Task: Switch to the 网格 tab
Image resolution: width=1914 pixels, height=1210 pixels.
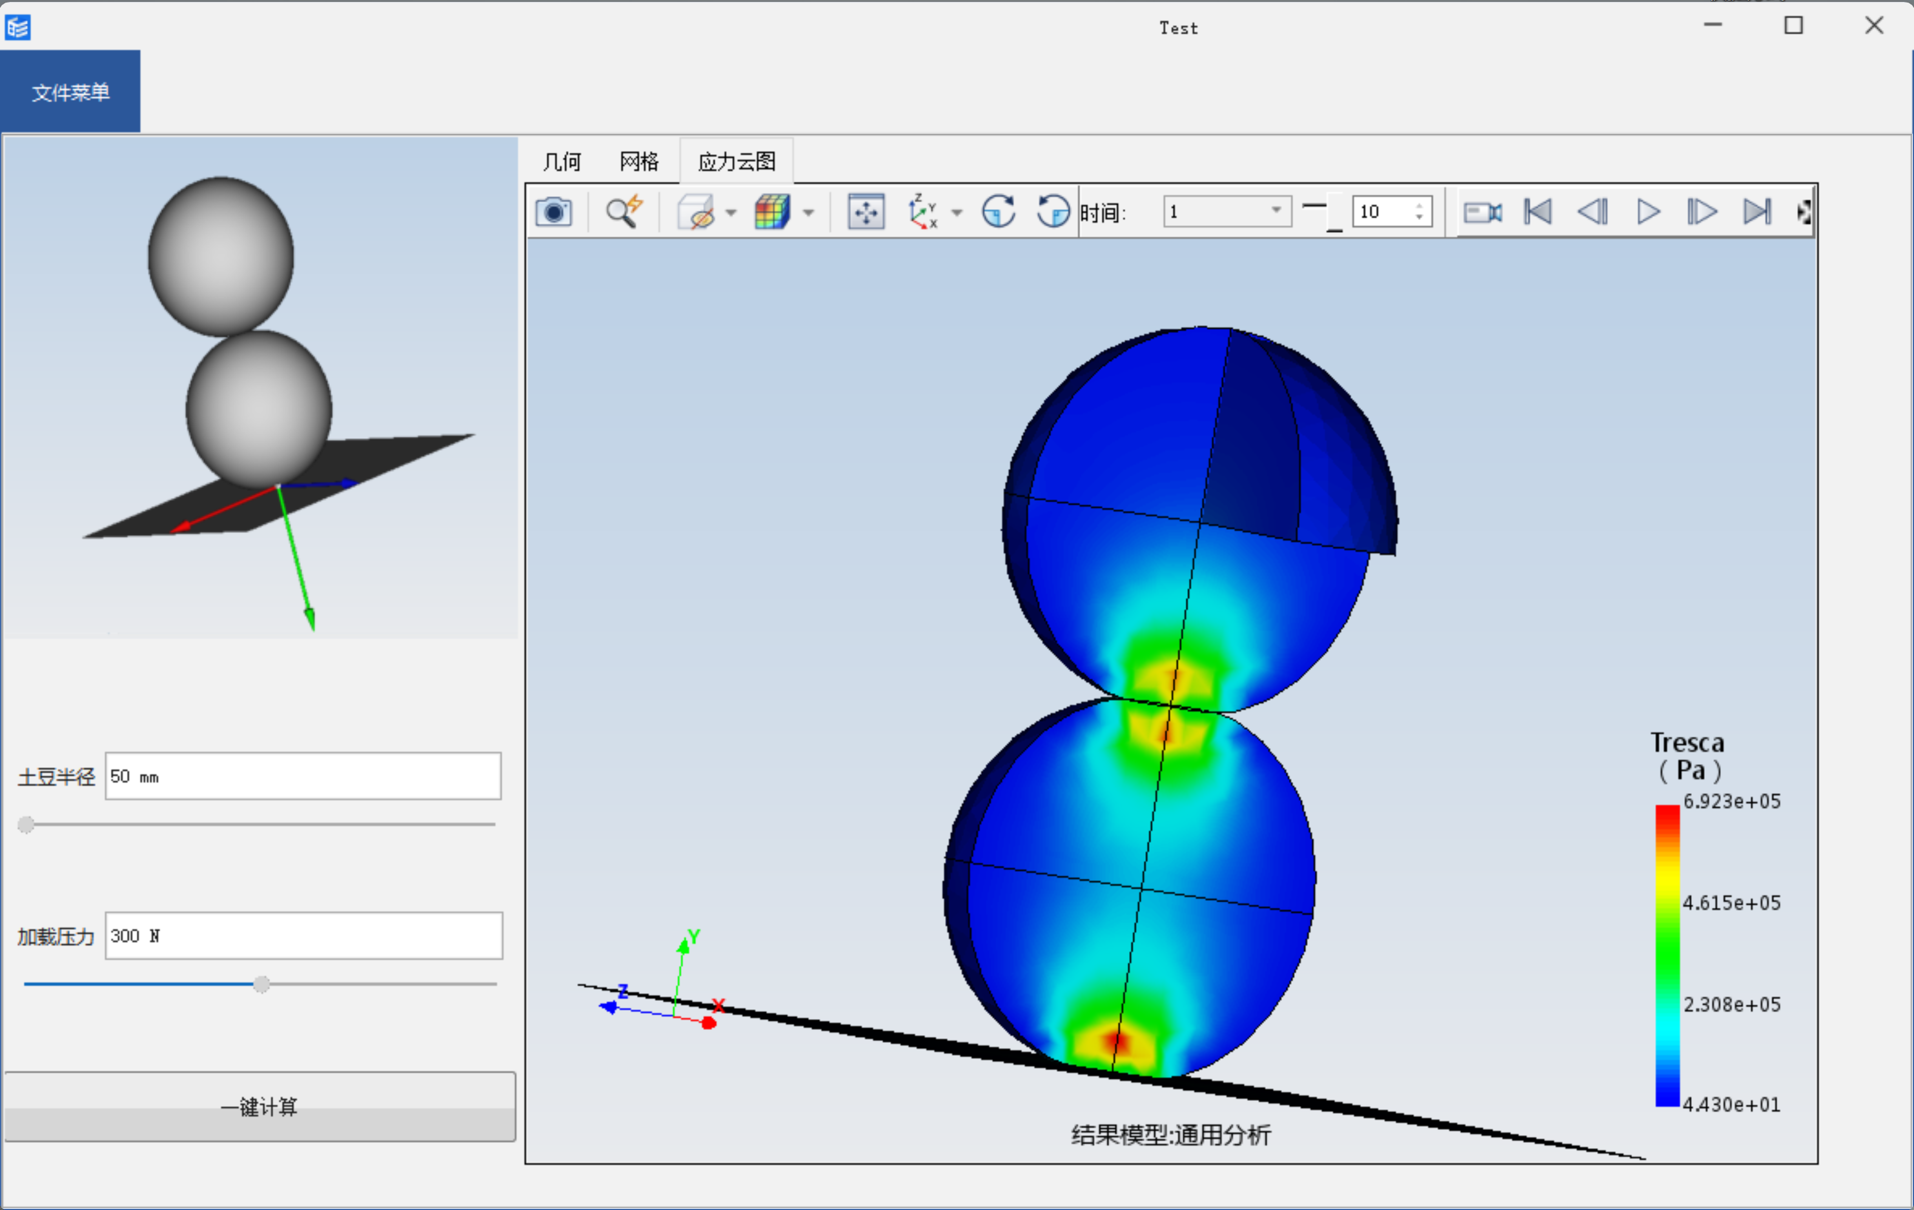Action: 639,162
